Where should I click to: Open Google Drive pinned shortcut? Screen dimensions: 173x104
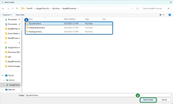(x=13, y=48)
